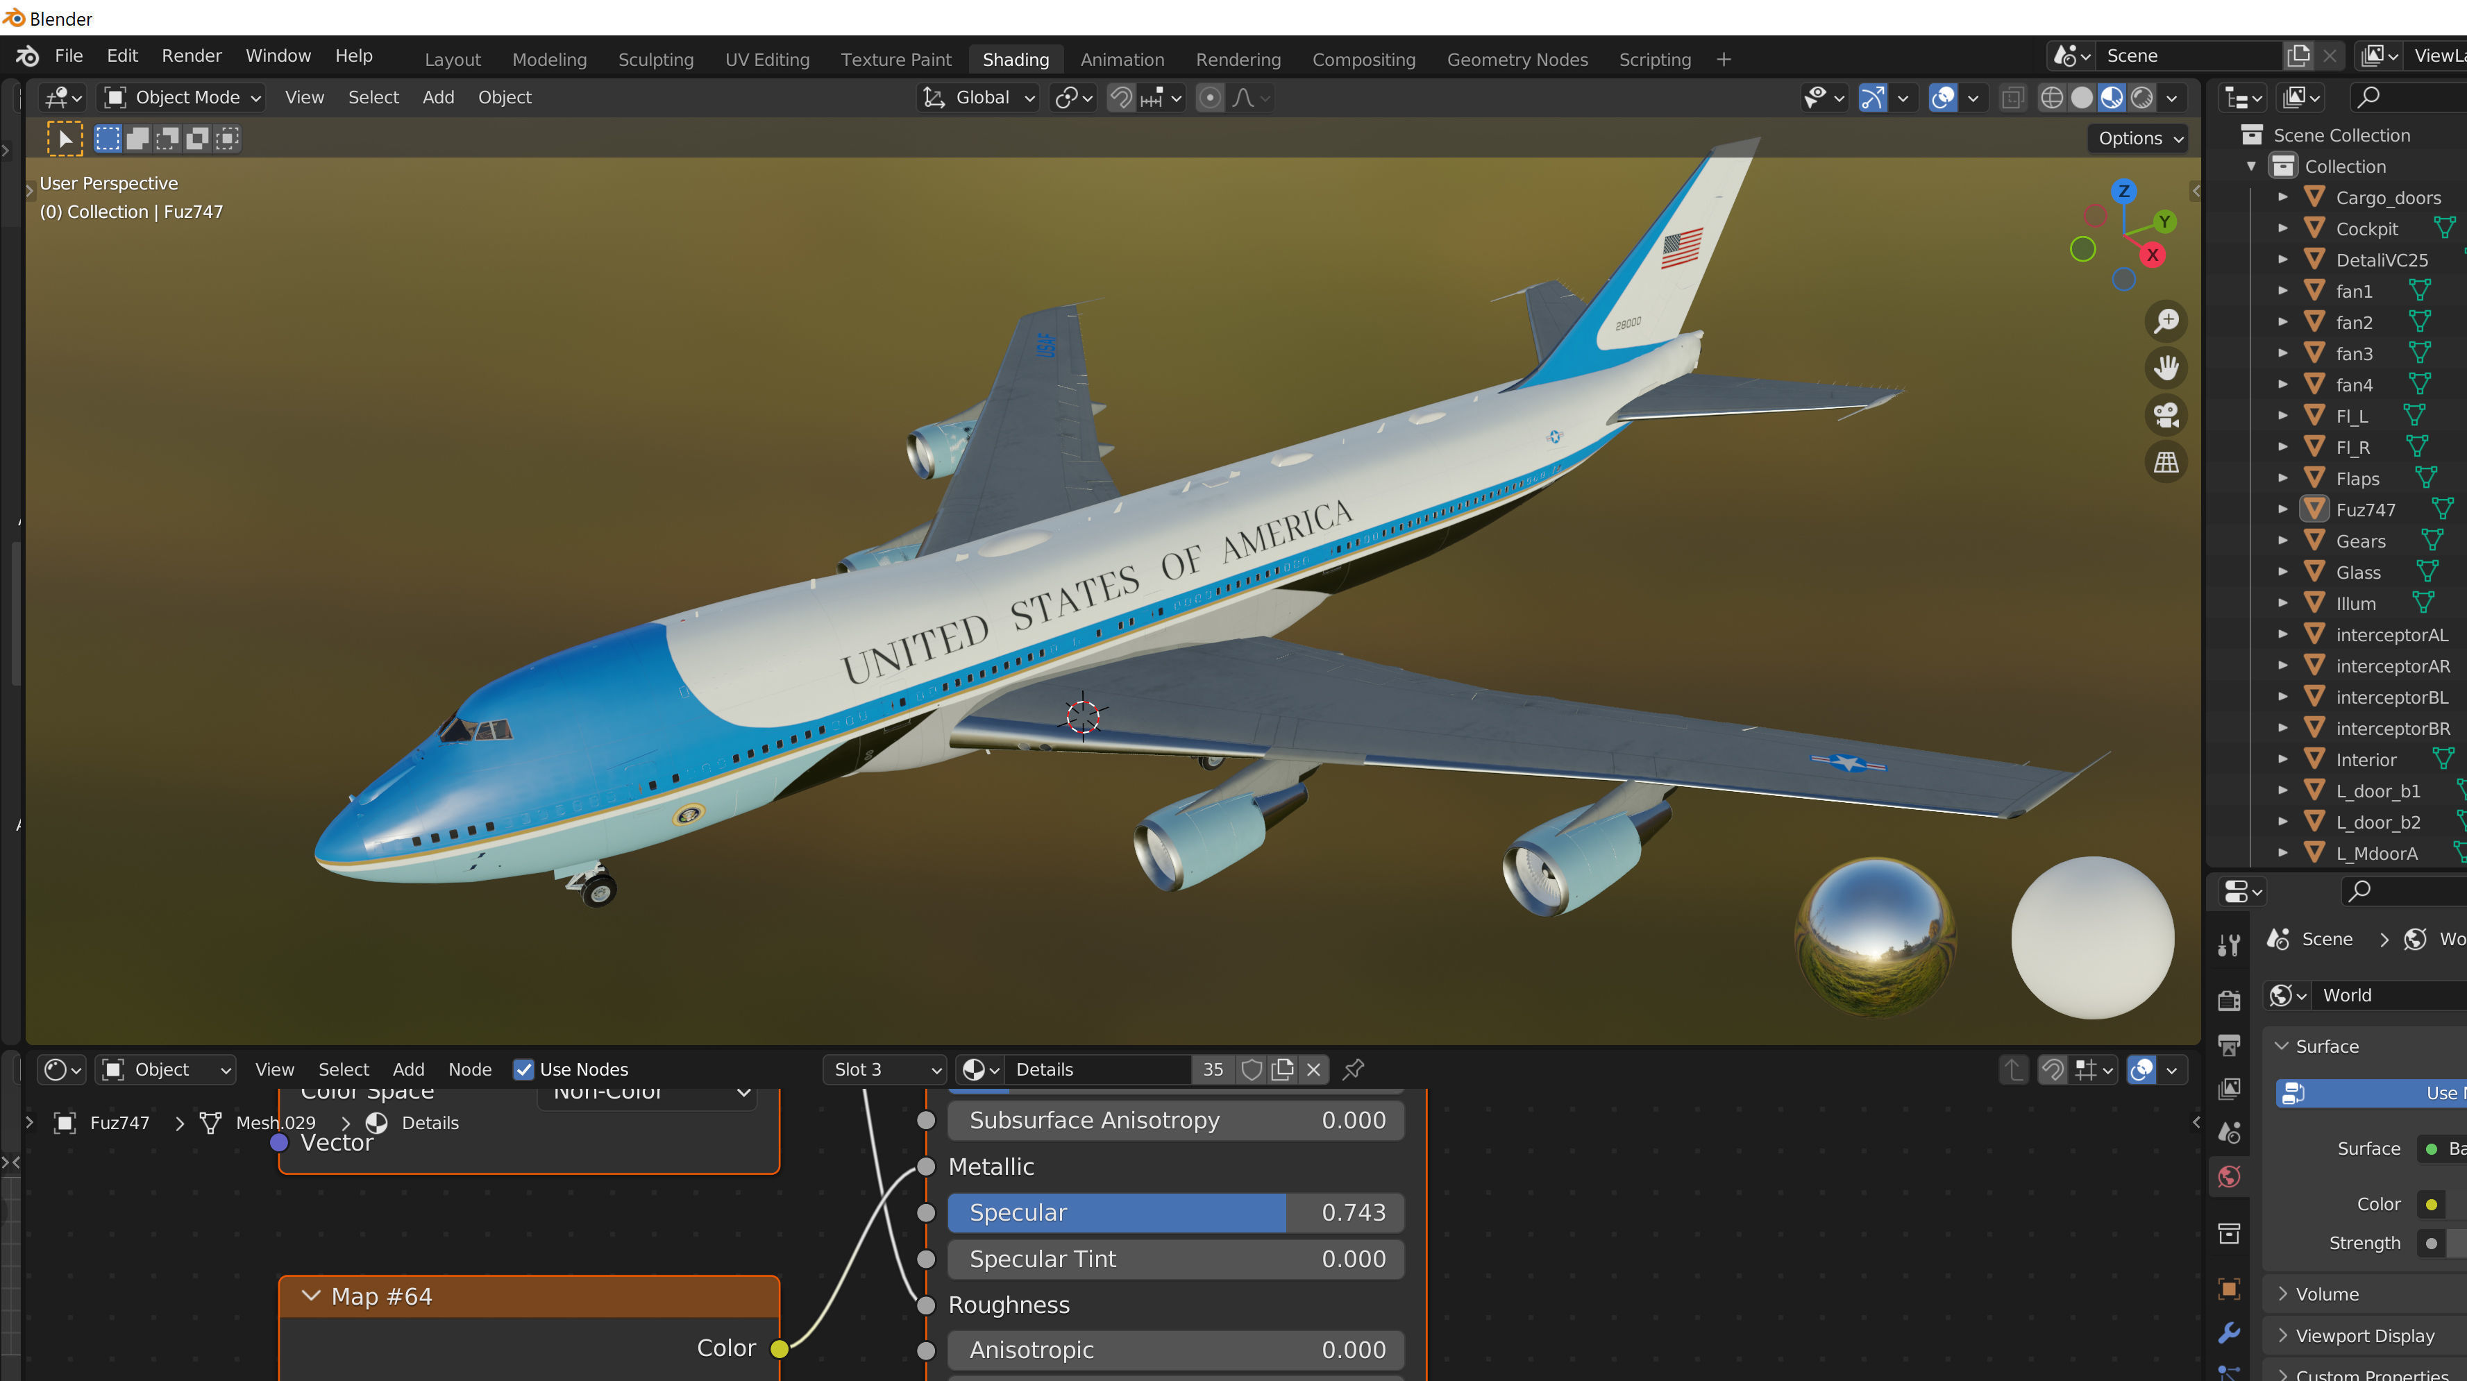Click the Details material name field
The height and width of the screenshot is (1381, 2467).
click(1097, 1069)
